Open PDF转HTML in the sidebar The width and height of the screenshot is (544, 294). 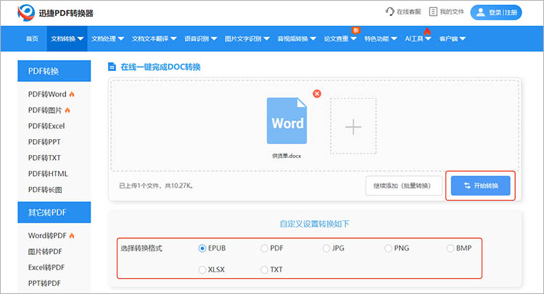(x=48, y=174)
